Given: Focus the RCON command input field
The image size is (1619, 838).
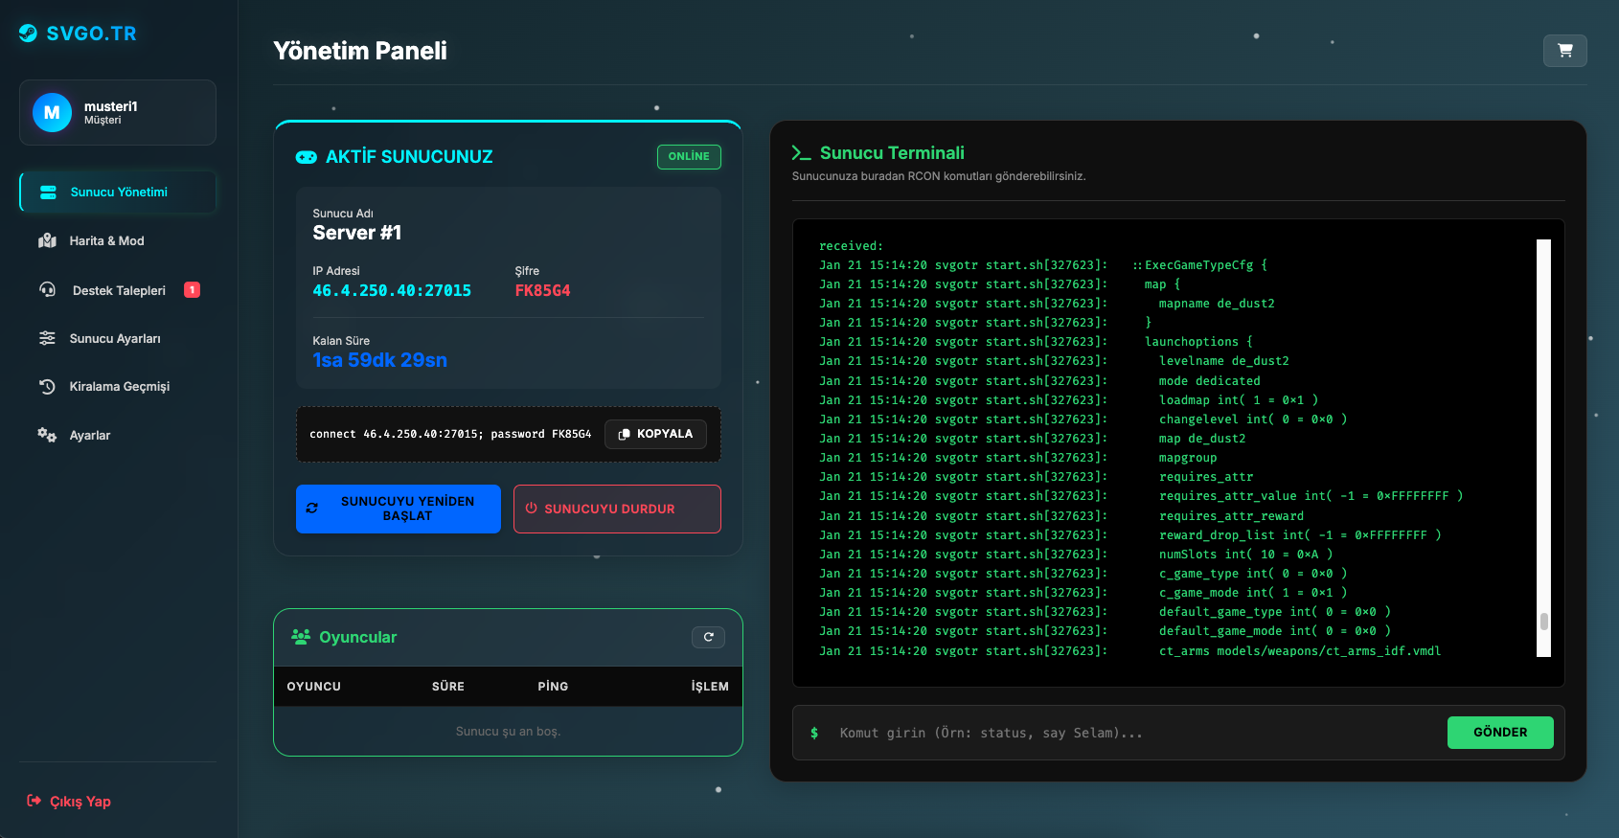Looking at the screenshot, I should point(1130,733).
